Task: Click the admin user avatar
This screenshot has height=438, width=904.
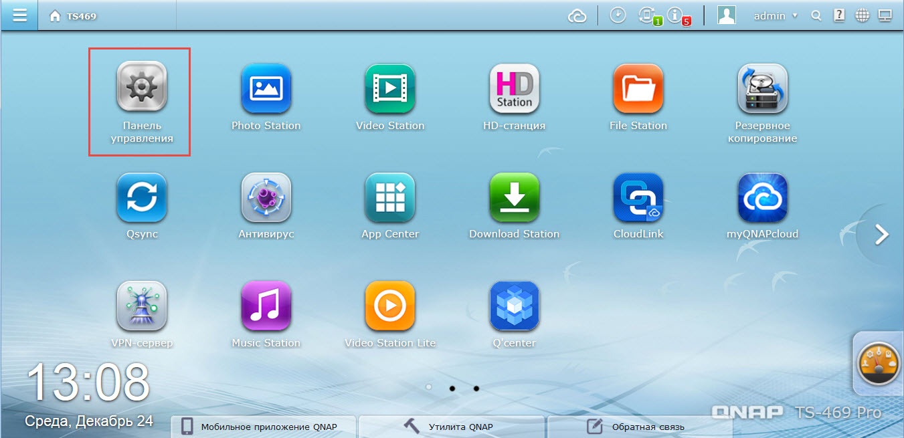Action: [727, 15]
